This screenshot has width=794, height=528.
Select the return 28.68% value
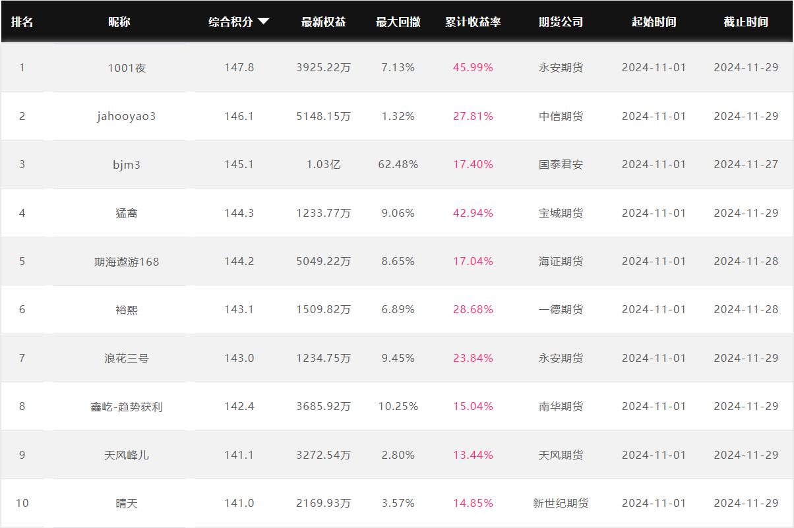pos(473,309)
